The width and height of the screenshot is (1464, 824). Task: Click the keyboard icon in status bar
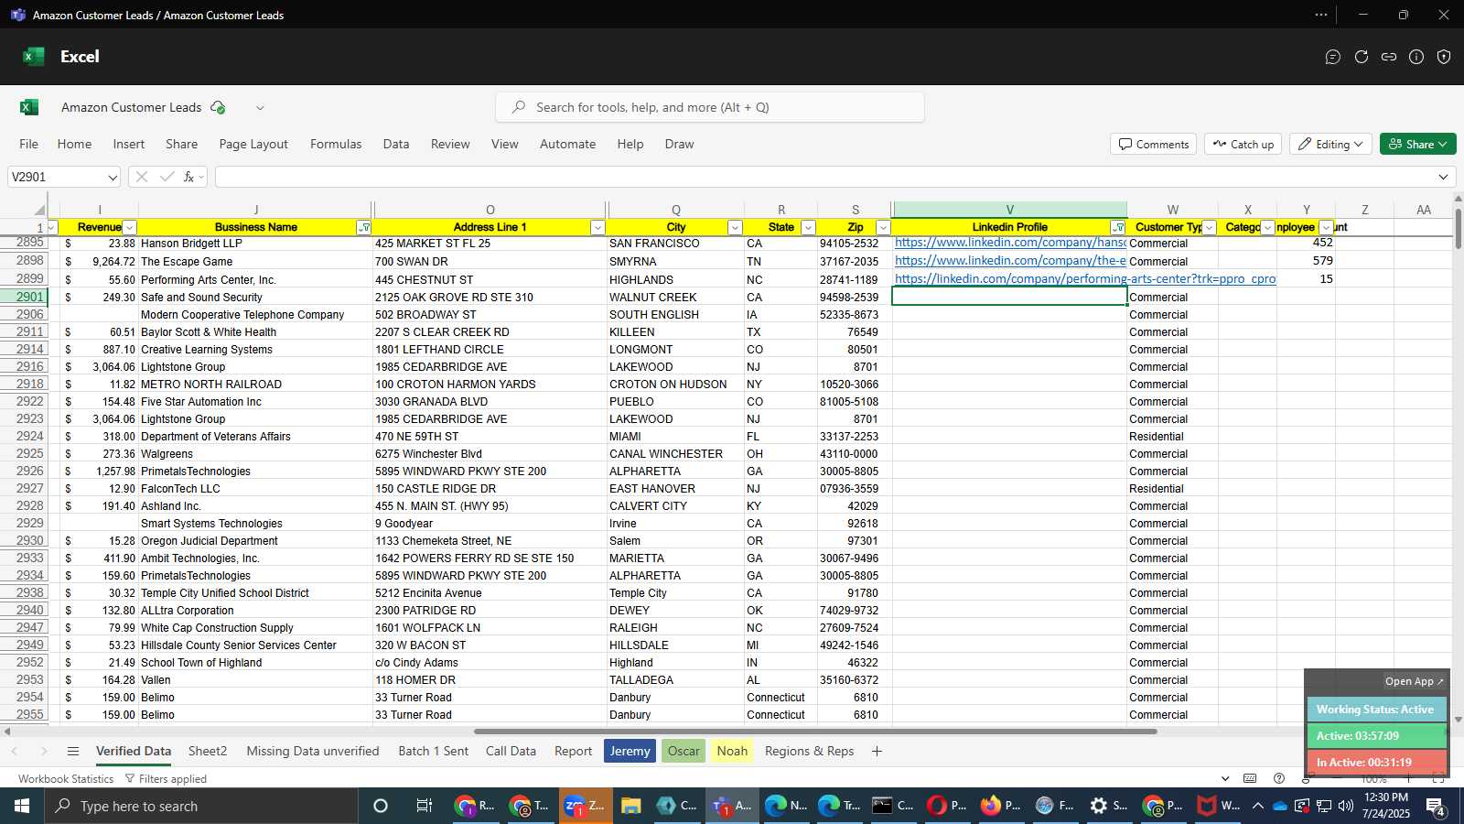point(1250,778)
